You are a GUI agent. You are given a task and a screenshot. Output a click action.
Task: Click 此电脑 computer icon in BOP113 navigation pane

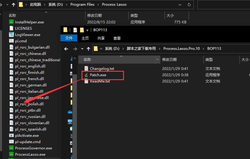coord(70,122)
